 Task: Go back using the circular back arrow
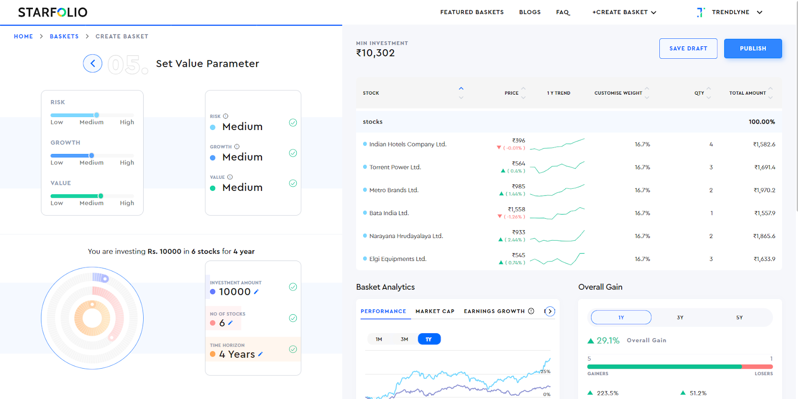point(93,63)
